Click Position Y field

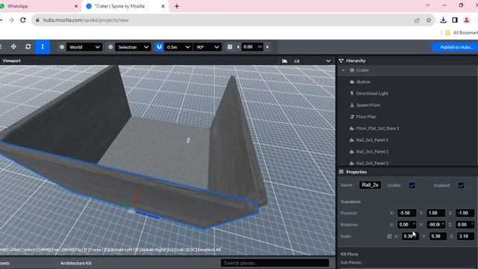pos(435,213)
